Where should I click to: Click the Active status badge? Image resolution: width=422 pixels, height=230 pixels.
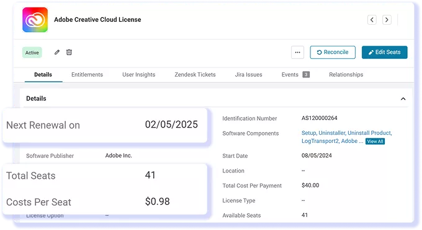tap(32, 53)
